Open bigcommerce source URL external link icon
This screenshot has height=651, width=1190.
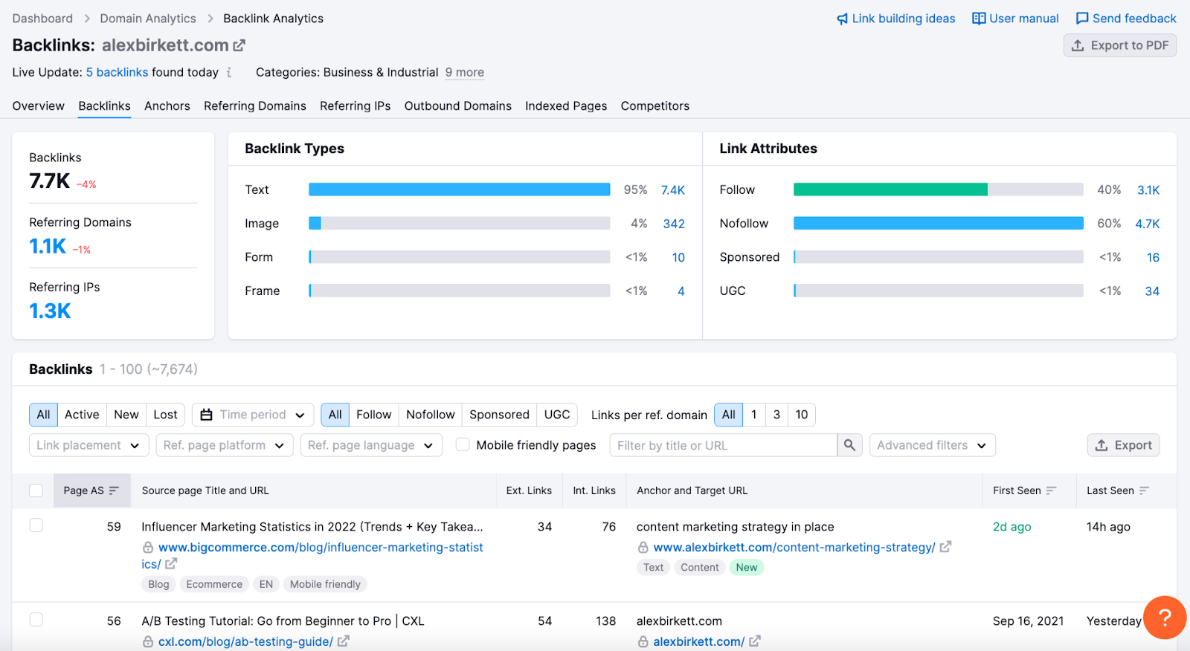click(x=171, y=564)
